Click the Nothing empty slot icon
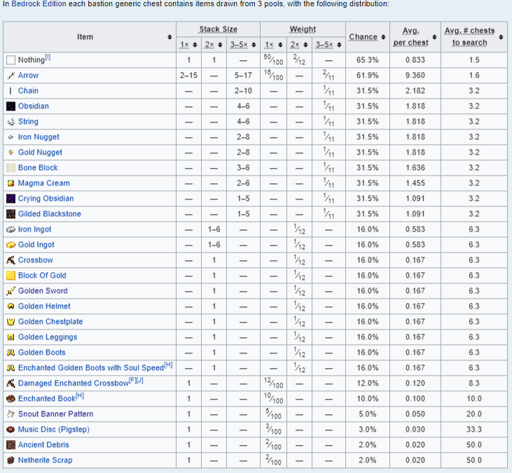The height and width of the screenshot is (473, 512). coord(11,60)
